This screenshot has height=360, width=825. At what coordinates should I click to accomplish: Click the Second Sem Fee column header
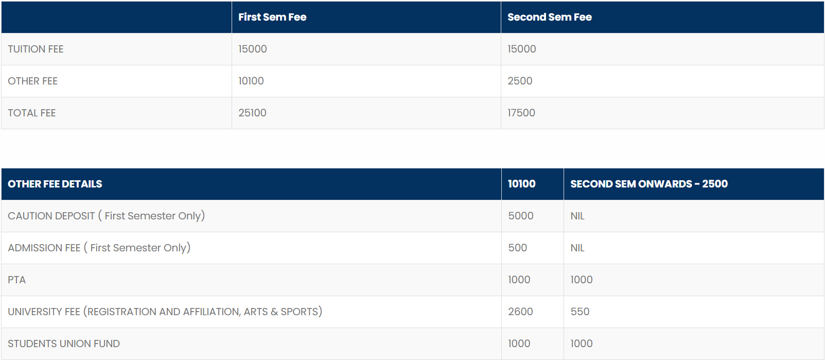[x=549, y=17]
